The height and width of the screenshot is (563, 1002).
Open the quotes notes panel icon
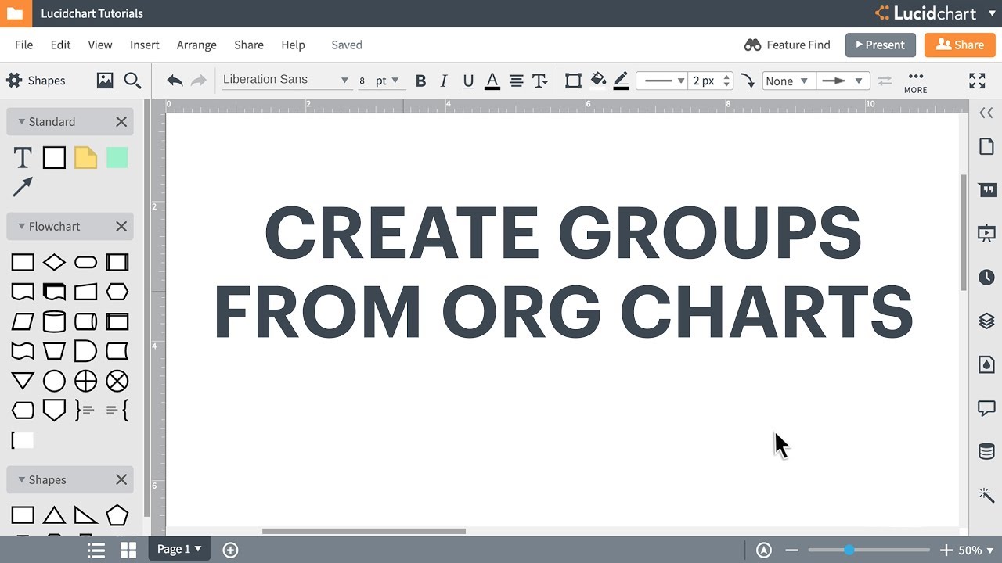click(986, 190)
